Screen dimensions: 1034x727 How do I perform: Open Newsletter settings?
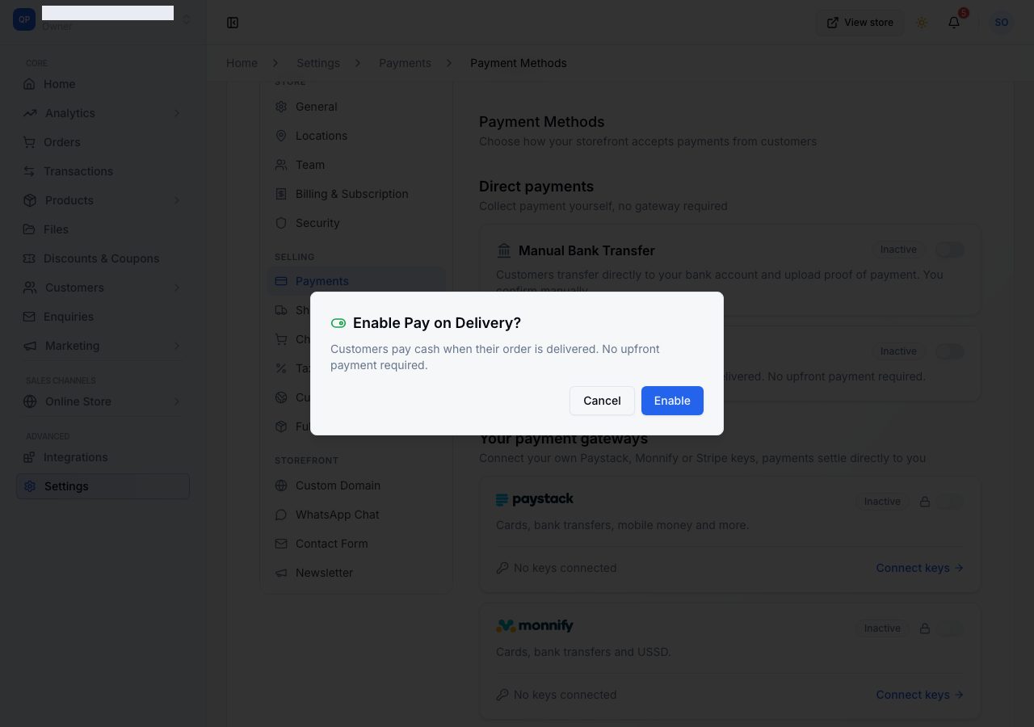356,573
